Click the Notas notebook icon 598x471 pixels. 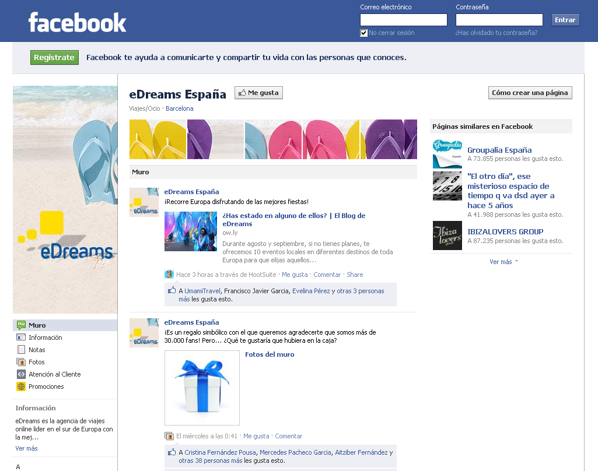pyautogui.click(x=22, y=350)
